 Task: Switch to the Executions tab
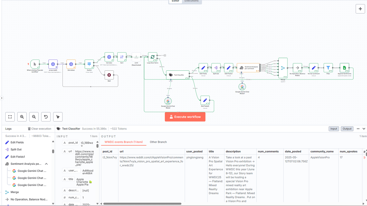point(191,1)
